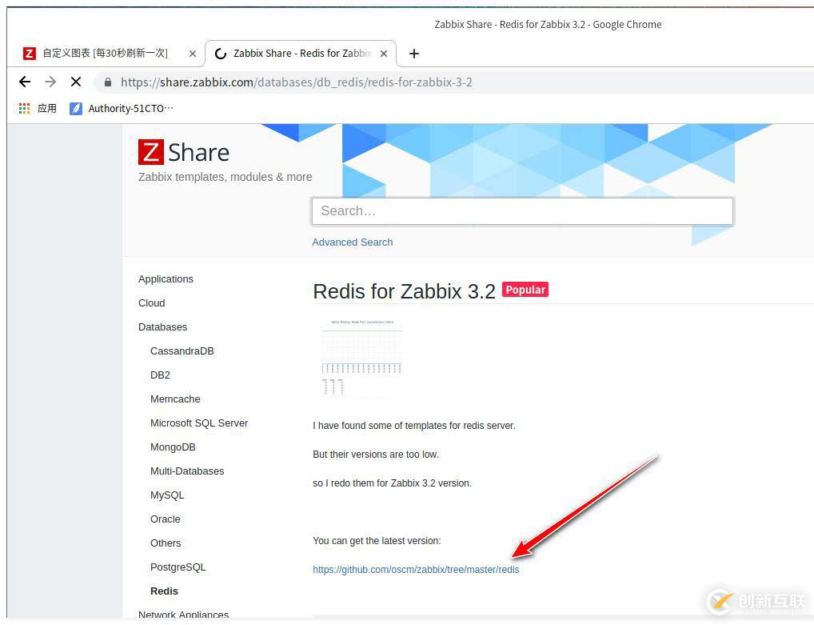Select DB2 subcategory
Screen dimensions: 814x625
pyautogui.click(x=160, y=375)
